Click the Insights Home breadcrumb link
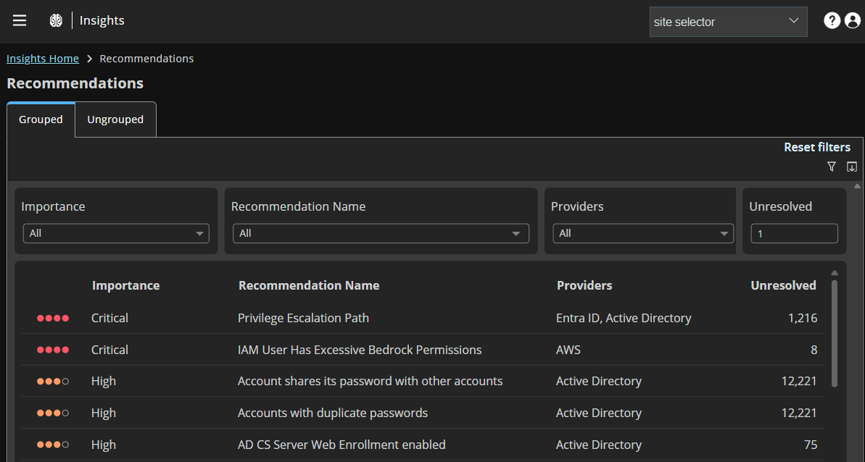This screenshot has width=865, height=462. click(42, 58)
